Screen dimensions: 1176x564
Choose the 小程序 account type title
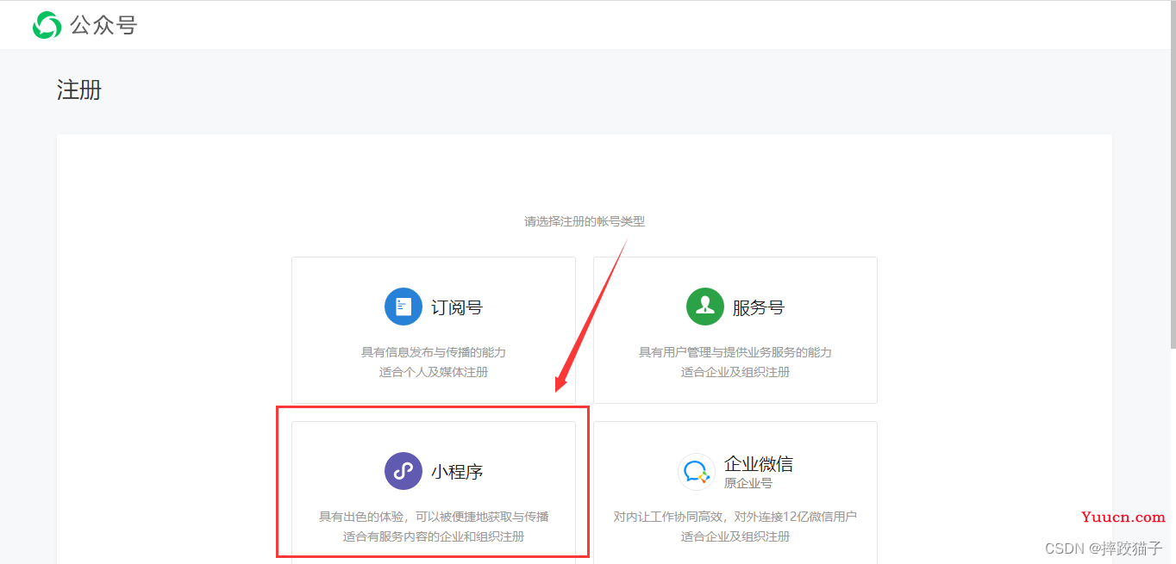457,472
